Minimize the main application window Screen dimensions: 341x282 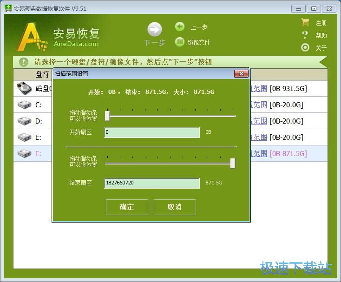point(299,9)
